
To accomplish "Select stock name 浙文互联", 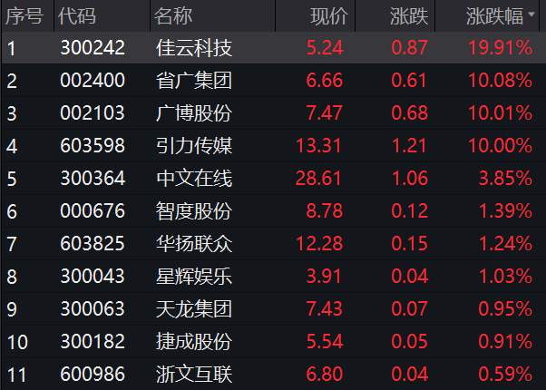I will (194, 374).
